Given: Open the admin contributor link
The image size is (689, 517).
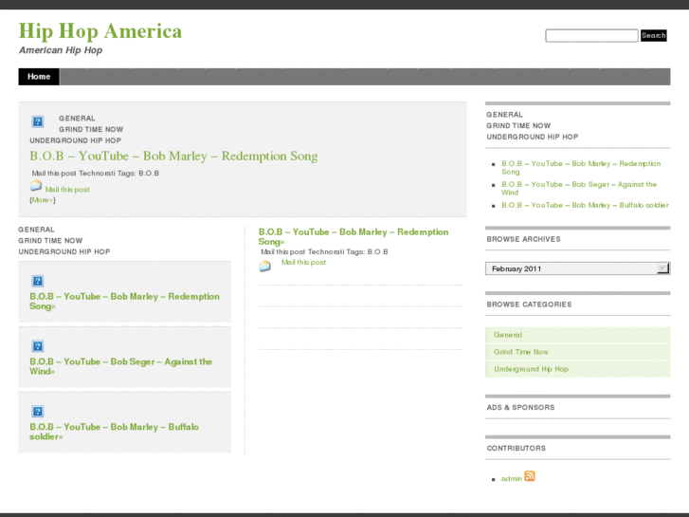Looking at the screenshot, I should click(x=512, y=479).
